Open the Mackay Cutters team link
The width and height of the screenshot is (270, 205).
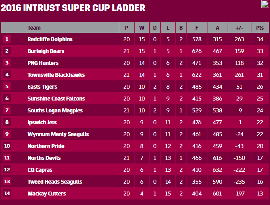click(46, 194)
